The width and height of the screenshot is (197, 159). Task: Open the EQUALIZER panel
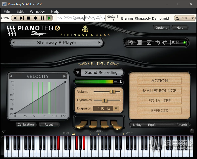click(x=159, y=101)
